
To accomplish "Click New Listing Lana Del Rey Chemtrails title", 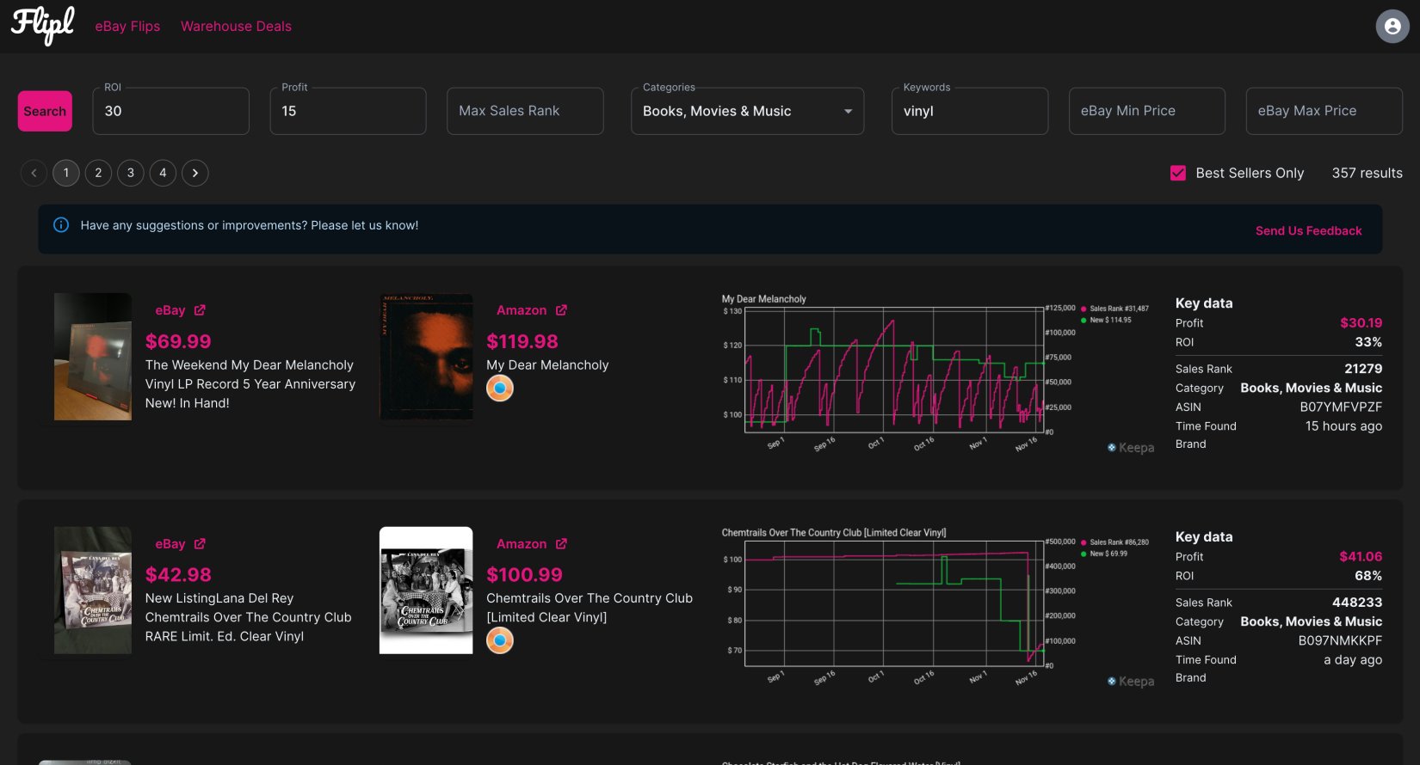I will click(249, 617).
